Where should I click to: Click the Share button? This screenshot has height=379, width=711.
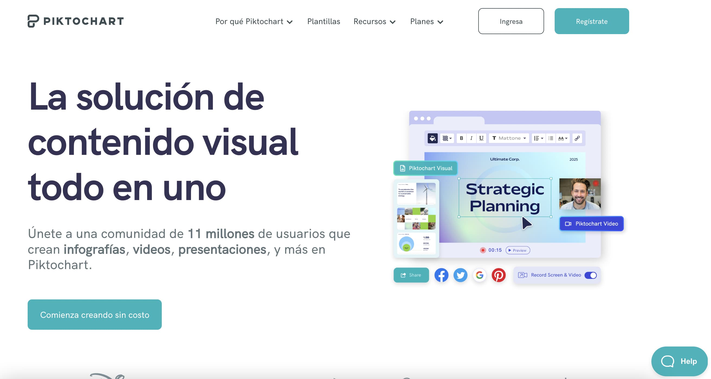pos(411,275)
